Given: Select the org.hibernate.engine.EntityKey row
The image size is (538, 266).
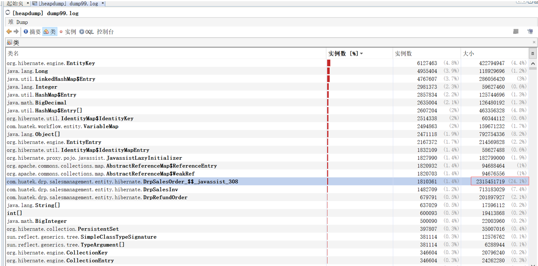Looking at the screenshot, I should tap(267, 63).
